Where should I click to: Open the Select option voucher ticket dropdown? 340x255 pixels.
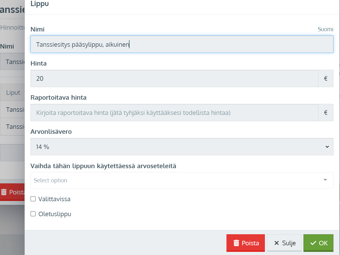click(182, 180)
